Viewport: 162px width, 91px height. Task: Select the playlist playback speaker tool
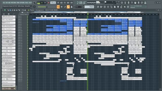[25, 10]
